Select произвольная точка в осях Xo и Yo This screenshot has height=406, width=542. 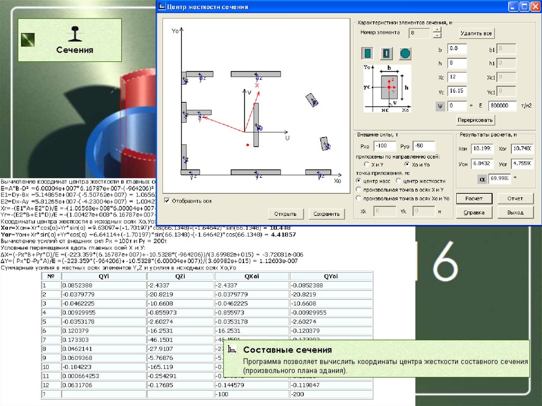coord(359,198)
